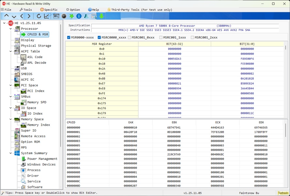This screenshot has width=290, height=196.
Task: Enable the MSRC001_0xxx checkbox
Action: click(x=130, y=38)
